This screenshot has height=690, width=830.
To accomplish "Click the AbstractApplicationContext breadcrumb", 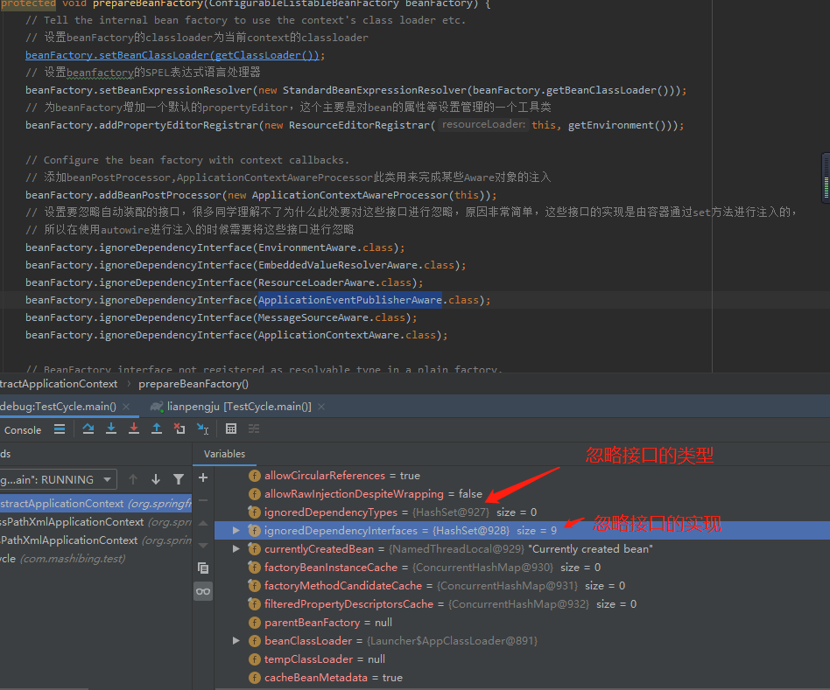I will click(x=59, y=384).
